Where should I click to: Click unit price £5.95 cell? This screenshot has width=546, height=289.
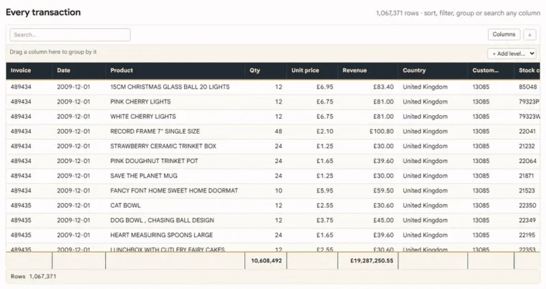pos(312,191)
